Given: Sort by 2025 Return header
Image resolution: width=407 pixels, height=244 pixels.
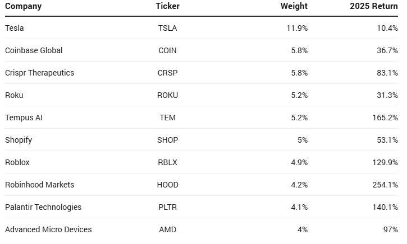Looking at the screenshot, I should point(373,6).
